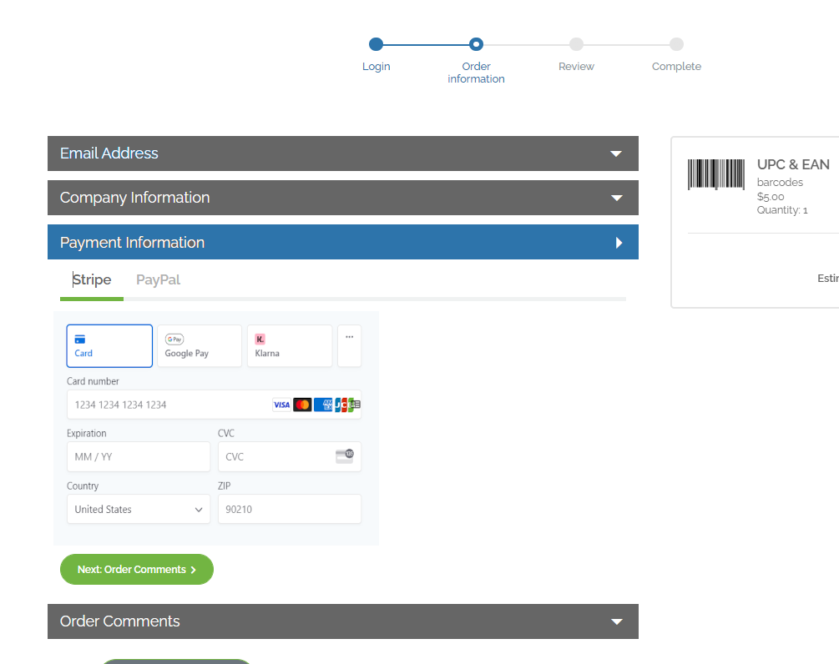
Task: Focus the Card number field
Action: pos(167,405)
